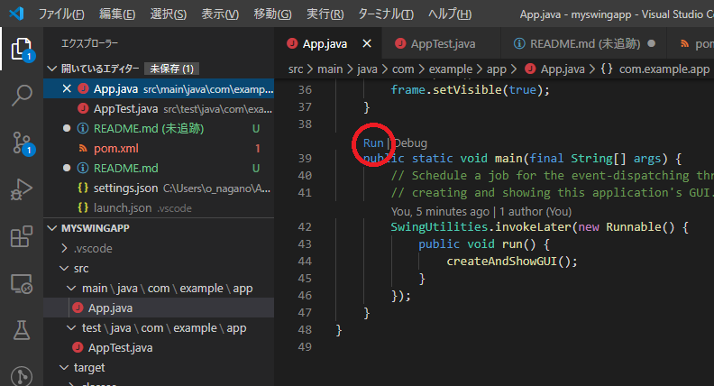Screen dimensions: 714x386
Task: Click the エクスプローラー panel title
Action: pos(90,43)
